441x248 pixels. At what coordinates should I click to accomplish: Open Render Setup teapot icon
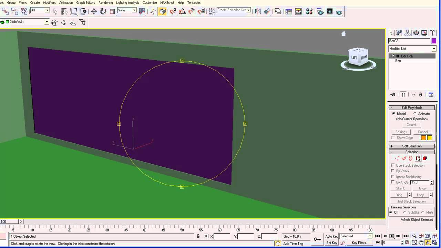click(x=320, y=11)
